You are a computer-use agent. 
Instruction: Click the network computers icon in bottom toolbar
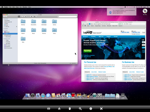click(59, 109)
